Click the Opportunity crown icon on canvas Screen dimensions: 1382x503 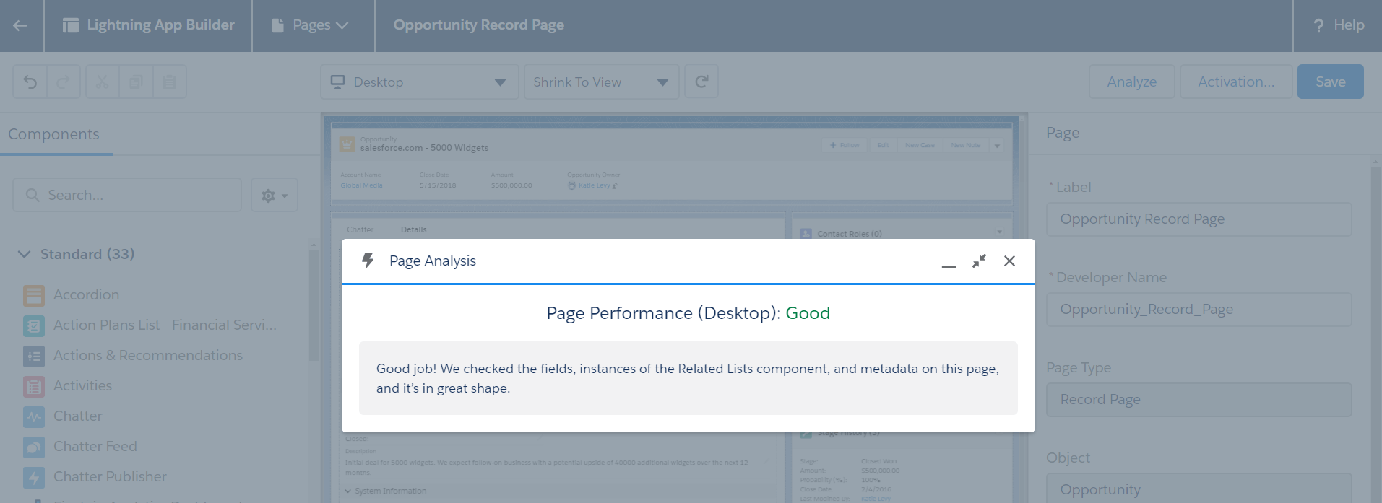347,144
